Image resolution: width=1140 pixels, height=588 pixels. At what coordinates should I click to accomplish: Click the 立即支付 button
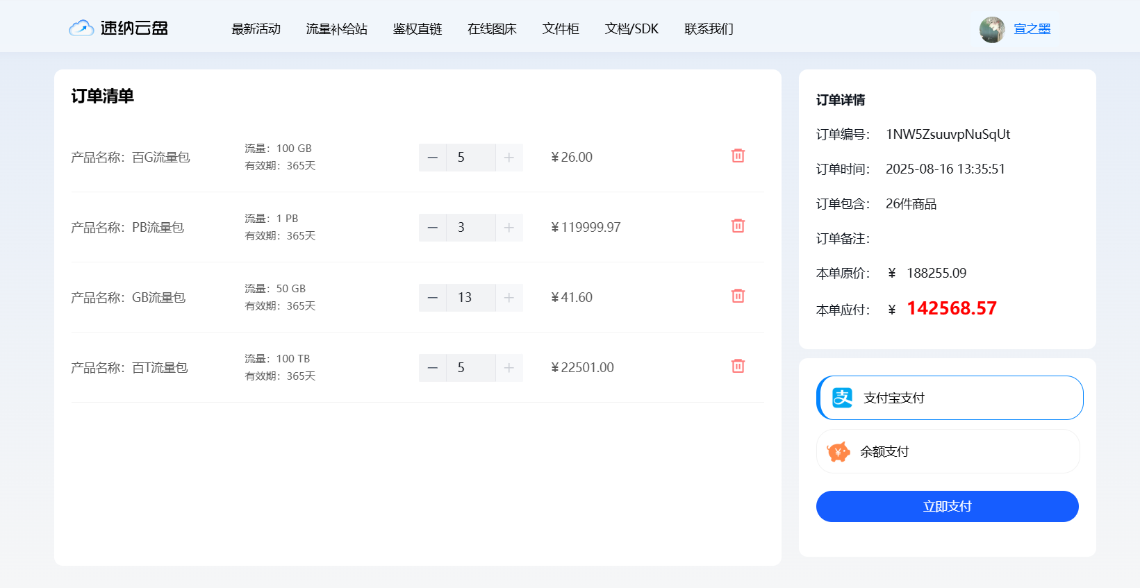pyautogui.click(x=948, y=506)
